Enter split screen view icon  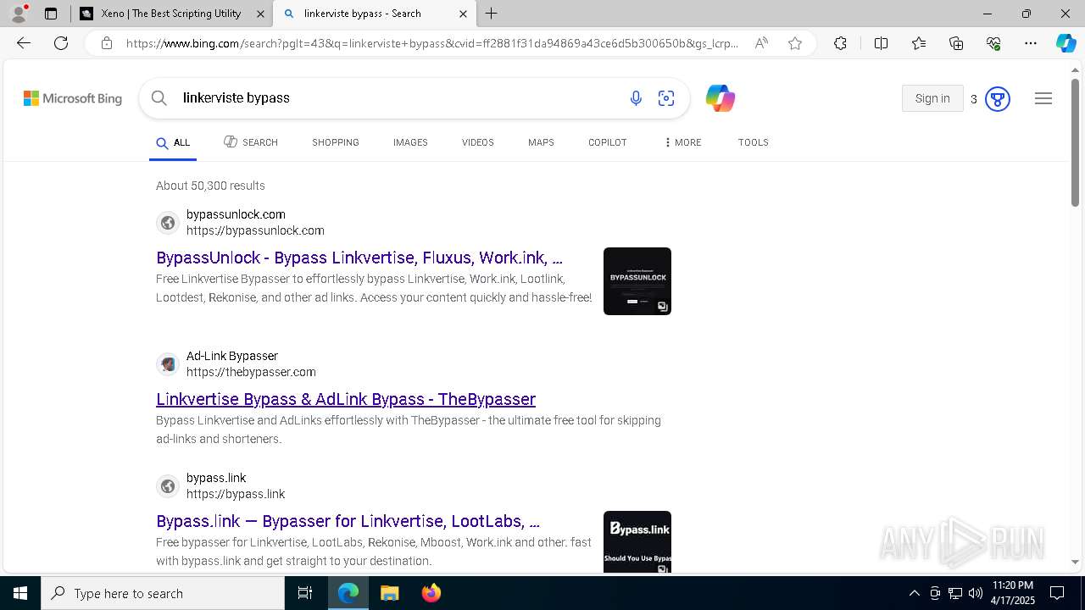coord(881,43)
